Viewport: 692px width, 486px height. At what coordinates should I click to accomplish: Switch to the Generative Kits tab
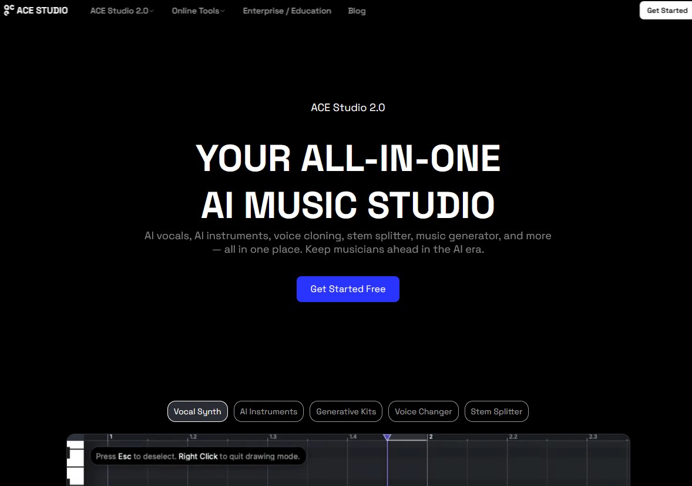(346, 411)
